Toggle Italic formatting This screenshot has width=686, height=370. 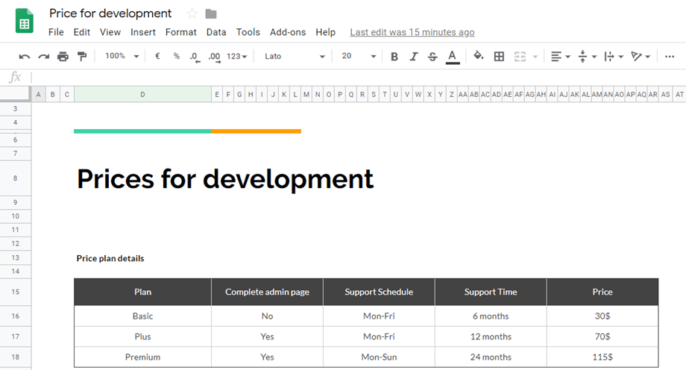413,57
